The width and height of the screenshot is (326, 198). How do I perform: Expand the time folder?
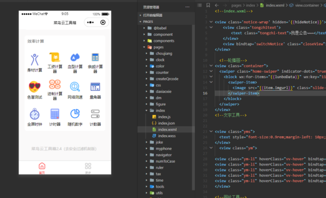(147, 180)
